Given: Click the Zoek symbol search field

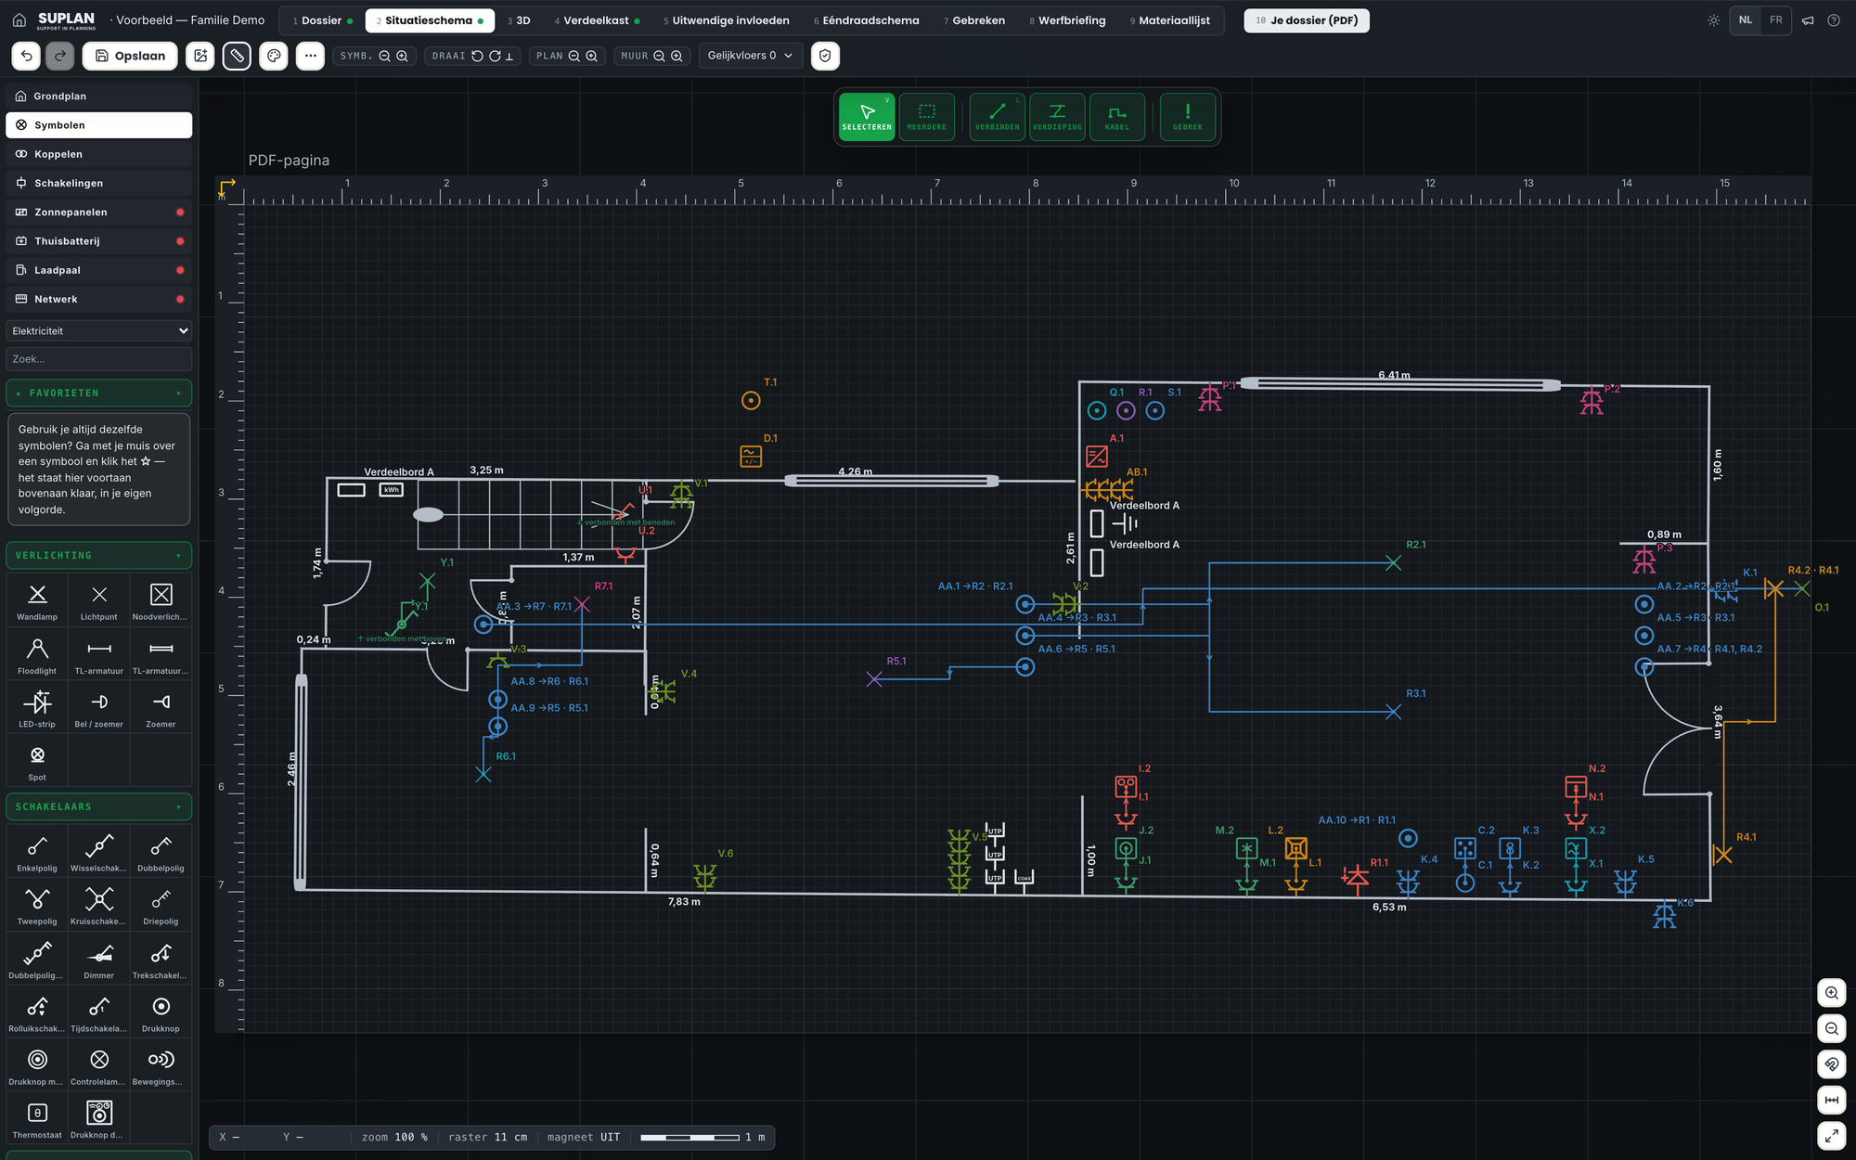Looking at the screenshot, I should click(x=99, y=359).
